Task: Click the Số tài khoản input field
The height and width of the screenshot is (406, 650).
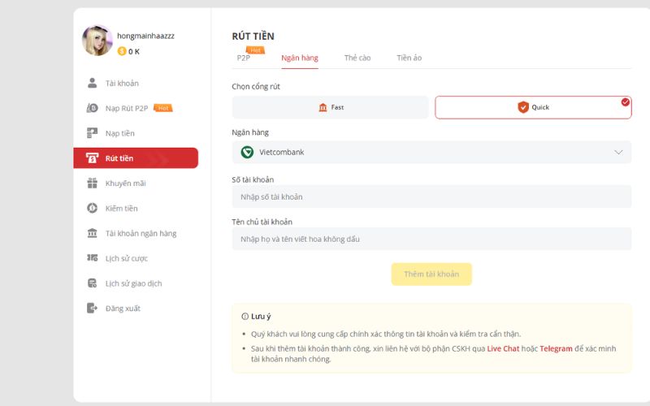Action: click(x=431, y=197)
